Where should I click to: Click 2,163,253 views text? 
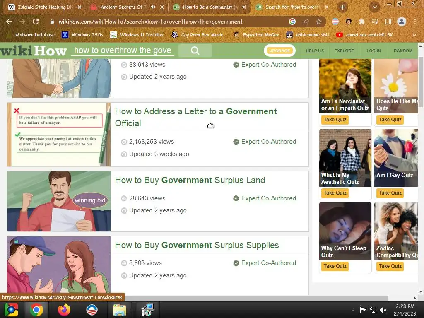click(x=152, y=142)
